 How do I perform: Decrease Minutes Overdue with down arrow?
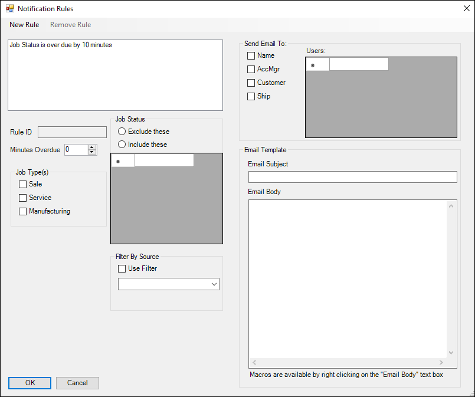[91, 152]
